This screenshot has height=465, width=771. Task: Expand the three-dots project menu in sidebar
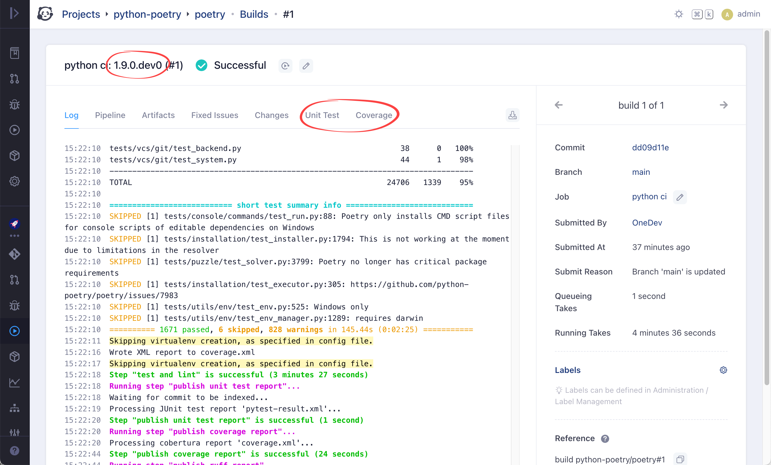pyautogui.click(x=14, y=235)
